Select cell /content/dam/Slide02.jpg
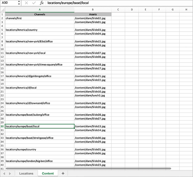 click(93, 18)
